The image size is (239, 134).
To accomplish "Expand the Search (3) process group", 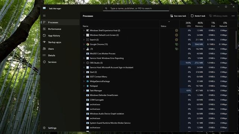I will [x=84, y=40].
